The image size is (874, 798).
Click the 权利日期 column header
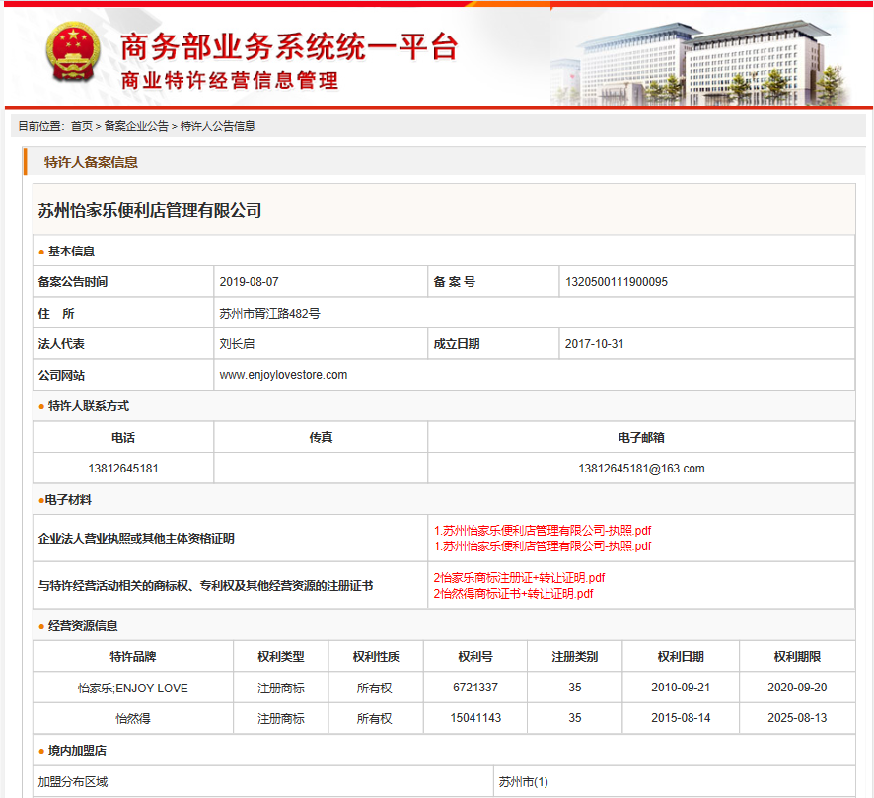pos(681,657)
